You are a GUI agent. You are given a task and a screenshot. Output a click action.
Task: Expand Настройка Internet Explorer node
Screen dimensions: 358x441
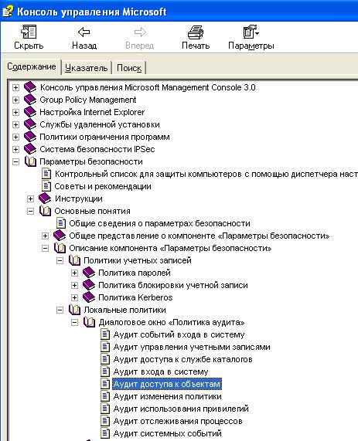coord(15,112)
